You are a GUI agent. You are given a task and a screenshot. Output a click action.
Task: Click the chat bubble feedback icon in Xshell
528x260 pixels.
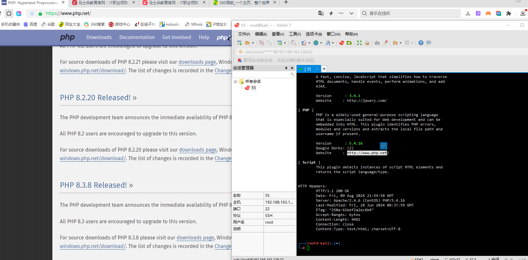pos(429,43)
